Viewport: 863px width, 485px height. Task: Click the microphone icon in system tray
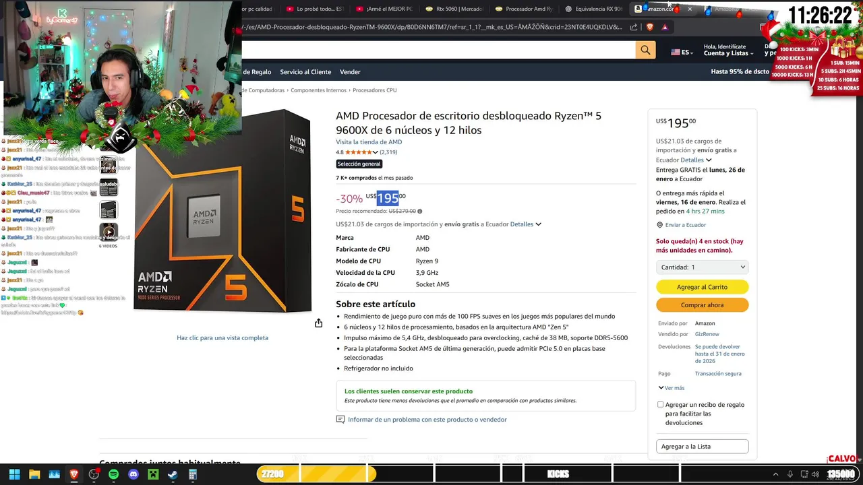point(790,474)
